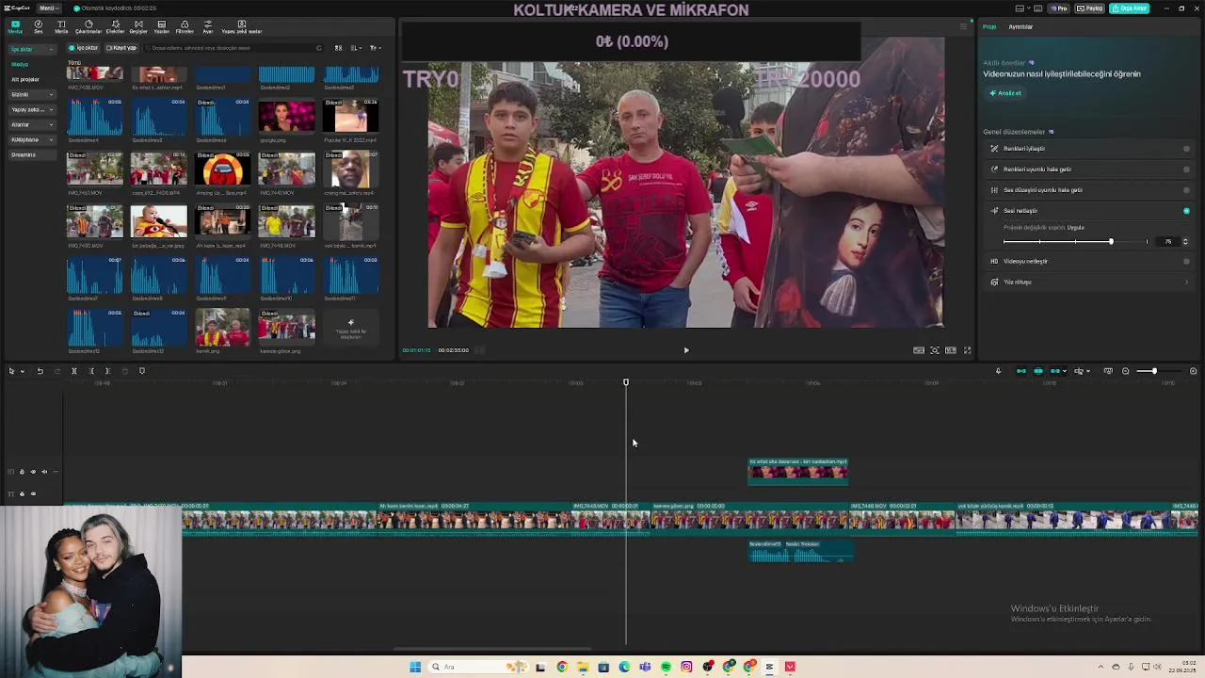This screenshot has height=678, width=1205.
Task: Open the Yazılar (captions) tab
Action: (161, 26)
